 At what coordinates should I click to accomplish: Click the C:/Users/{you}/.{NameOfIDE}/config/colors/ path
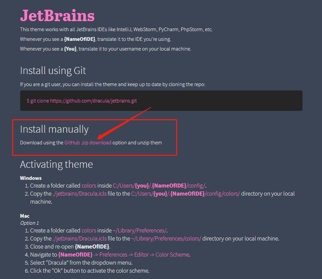186,194
